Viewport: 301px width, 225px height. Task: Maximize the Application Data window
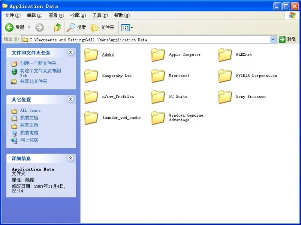pyautogui.click(x=286, y=6)
